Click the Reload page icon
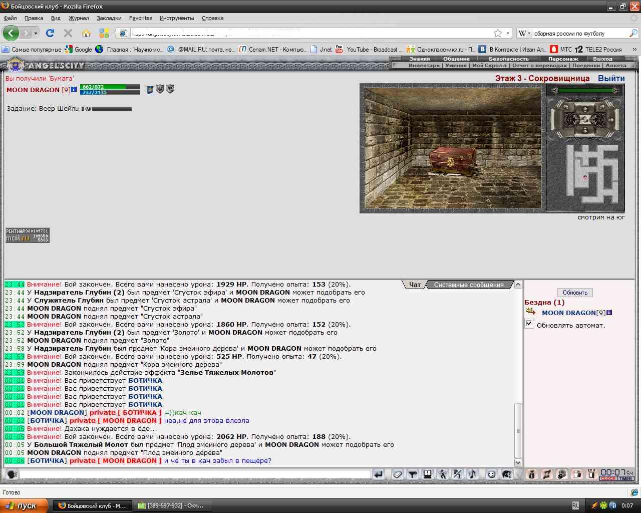This screenshot has width=641, height=513. tap(50, 33)
